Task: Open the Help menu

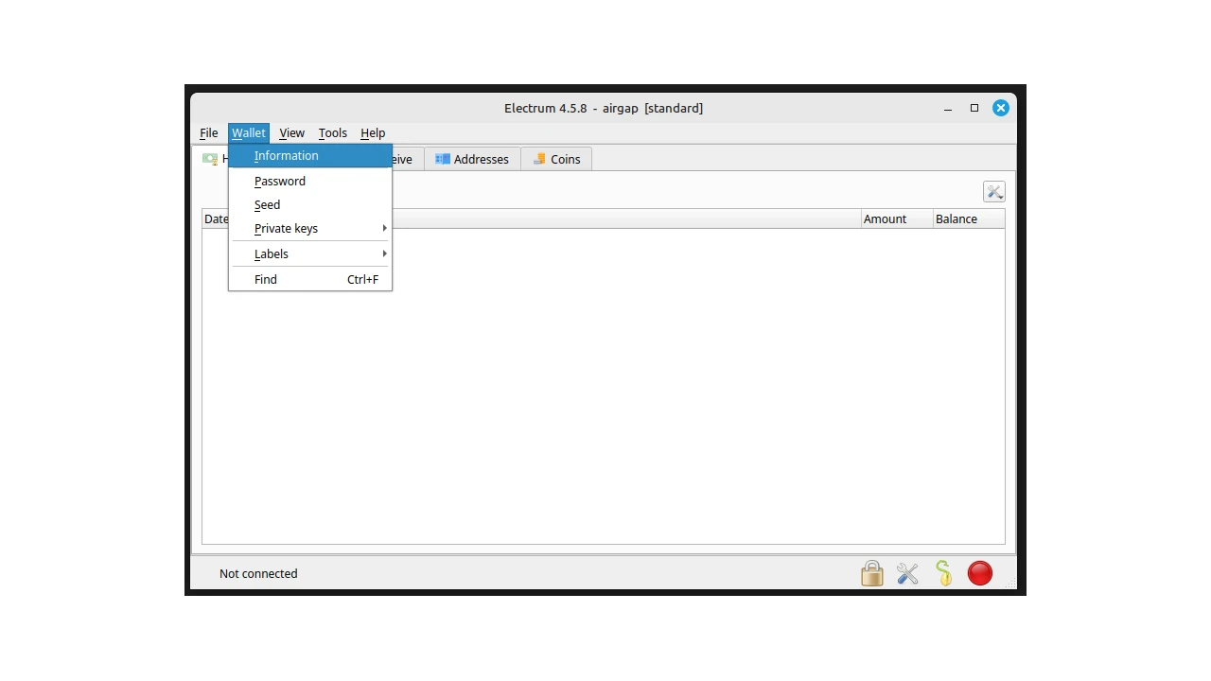Action: click(373, 133)
